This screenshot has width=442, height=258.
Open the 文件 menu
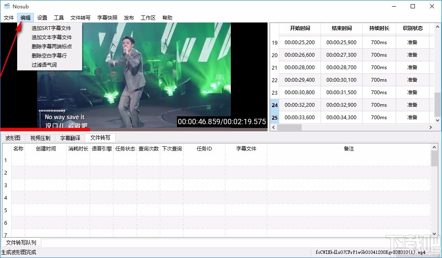[9, 18]
